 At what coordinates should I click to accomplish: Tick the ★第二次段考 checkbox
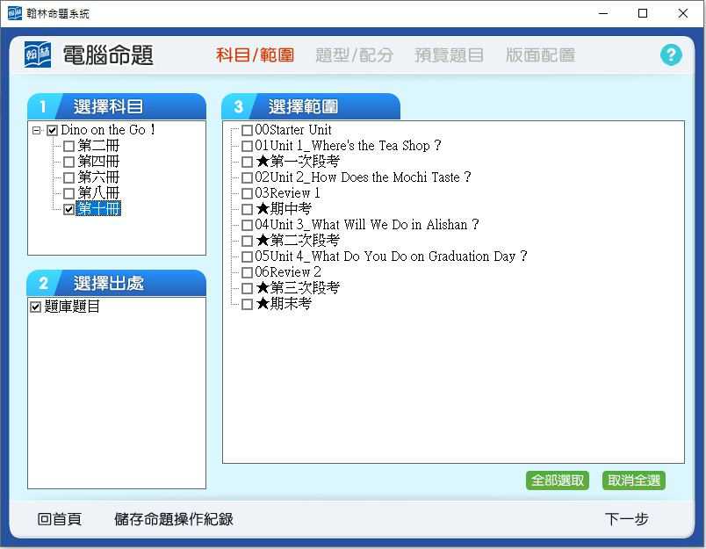[x=248, y=241]
